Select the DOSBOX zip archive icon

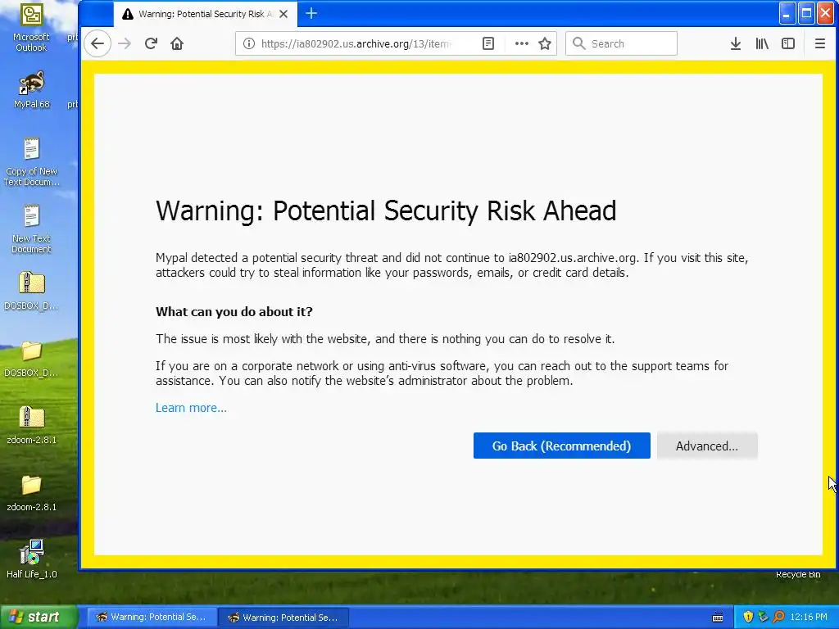(x=31, y=291)
